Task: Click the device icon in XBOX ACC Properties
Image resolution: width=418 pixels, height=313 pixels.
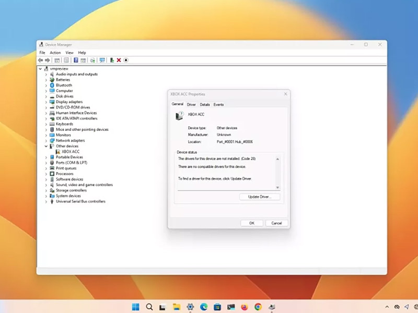Action: point(180,116)
